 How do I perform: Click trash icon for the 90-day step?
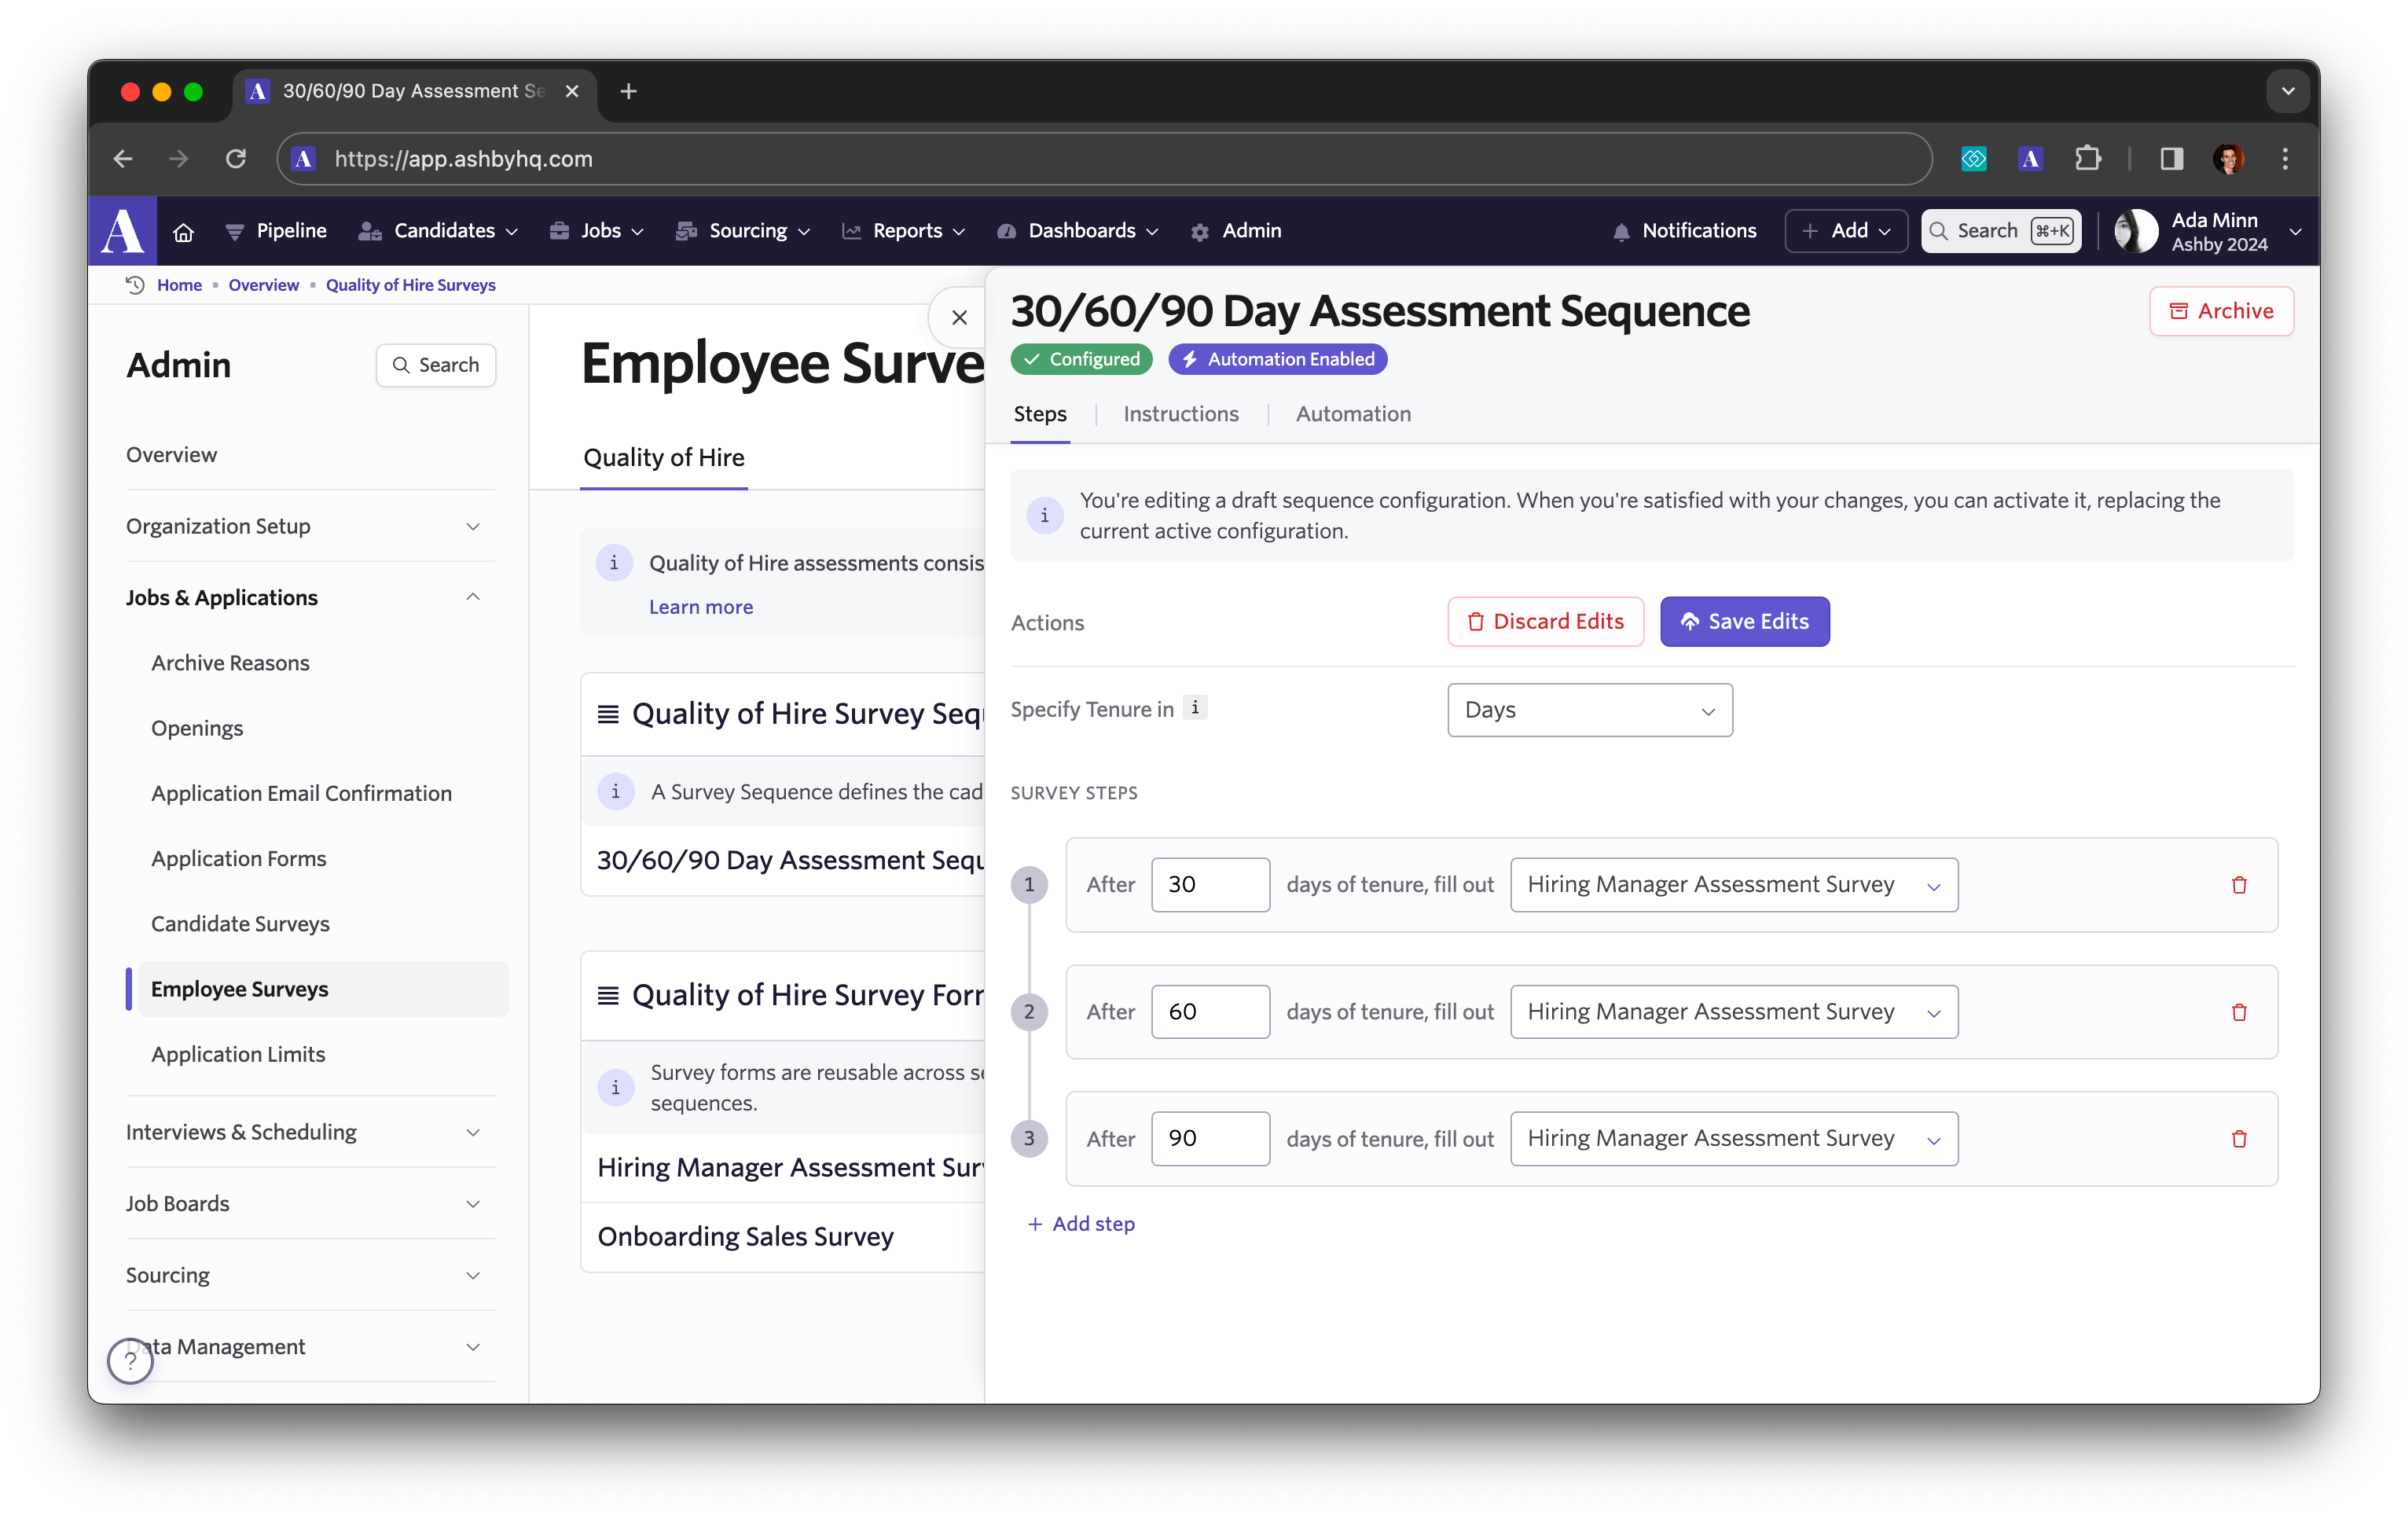coord(2238,1139)
